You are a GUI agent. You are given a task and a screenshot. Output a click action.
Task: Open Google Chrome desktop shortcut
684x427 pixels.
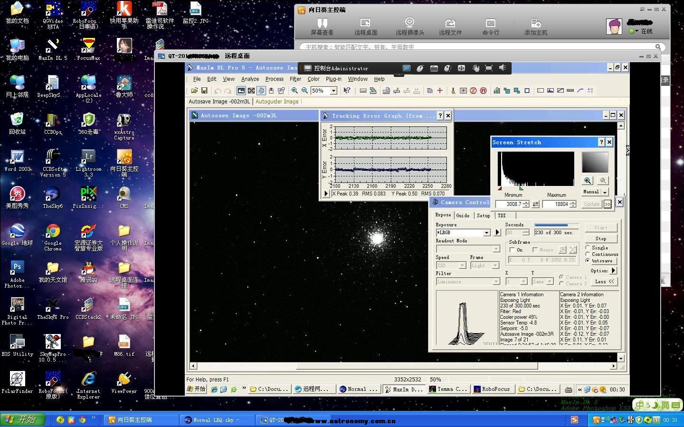pyautogui.click(x=53, y=236)
